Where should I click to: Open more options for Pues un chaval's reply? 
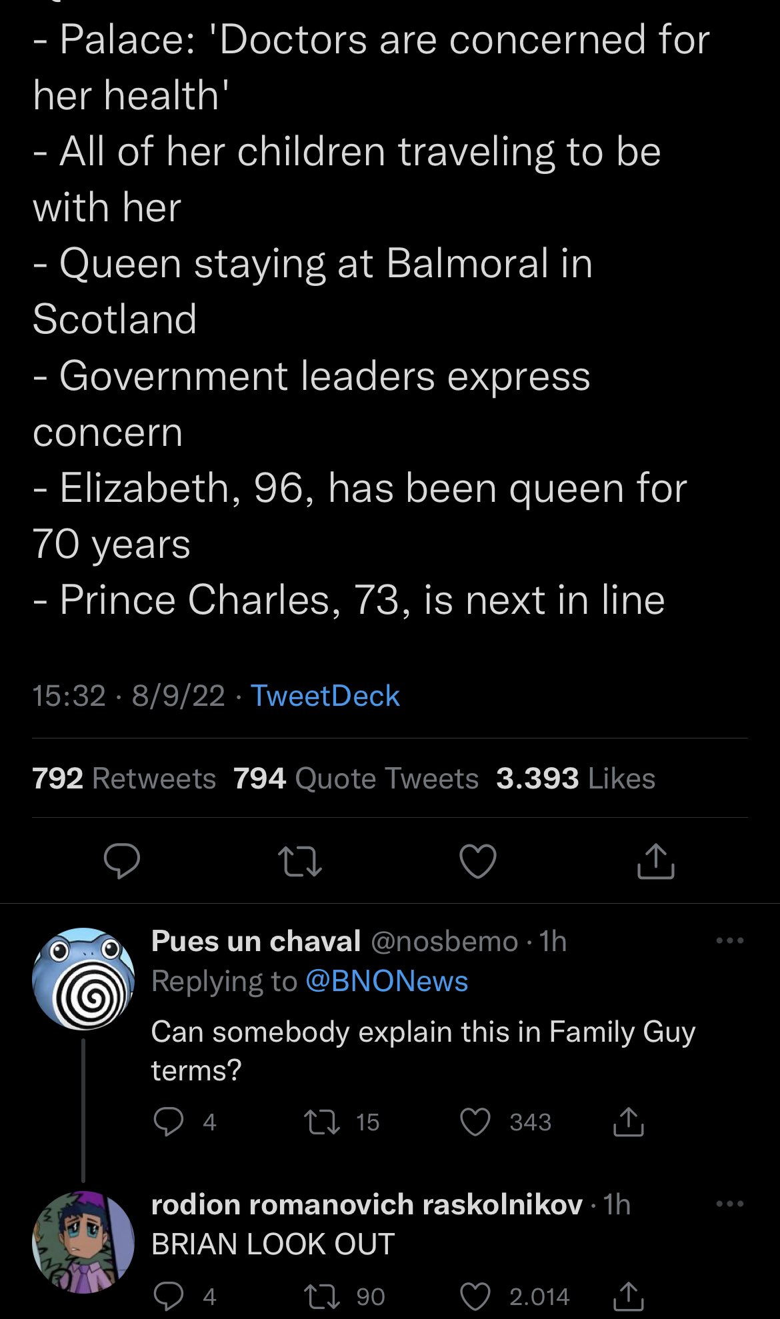click(729, 941)
